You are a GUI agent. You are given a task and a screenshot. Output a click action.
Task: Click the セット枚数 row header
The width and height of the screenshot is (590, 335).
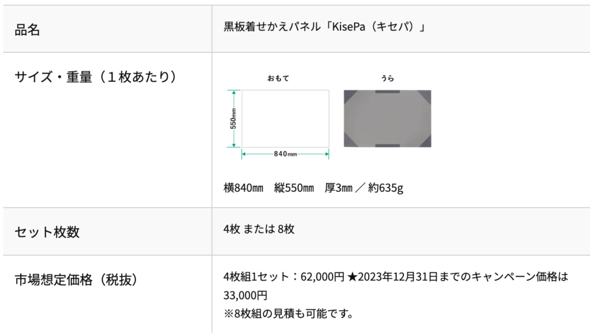(47, 232)
